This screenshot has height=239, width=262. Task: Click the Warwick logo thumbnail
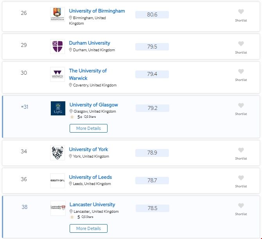click(57, 74)
